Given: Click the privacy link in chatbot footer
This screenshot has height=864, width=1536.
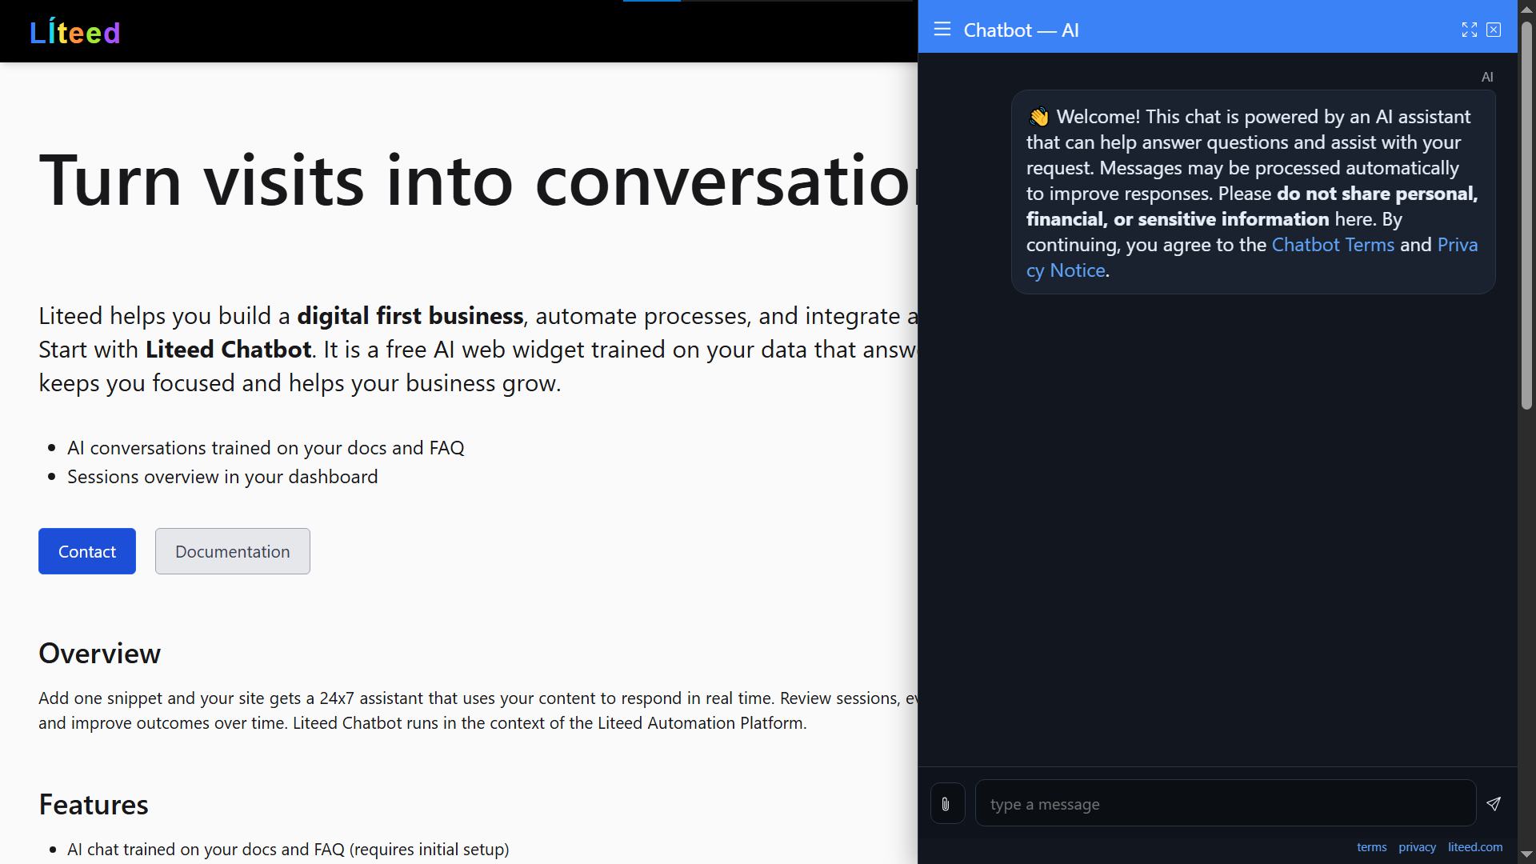Looking at the screenshot, I should 1417,846.
